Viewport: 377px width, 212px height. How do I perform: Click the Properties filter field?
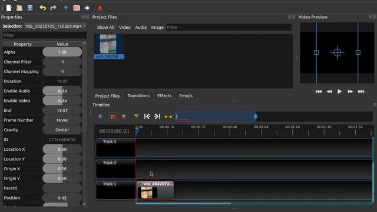point(45,35)
